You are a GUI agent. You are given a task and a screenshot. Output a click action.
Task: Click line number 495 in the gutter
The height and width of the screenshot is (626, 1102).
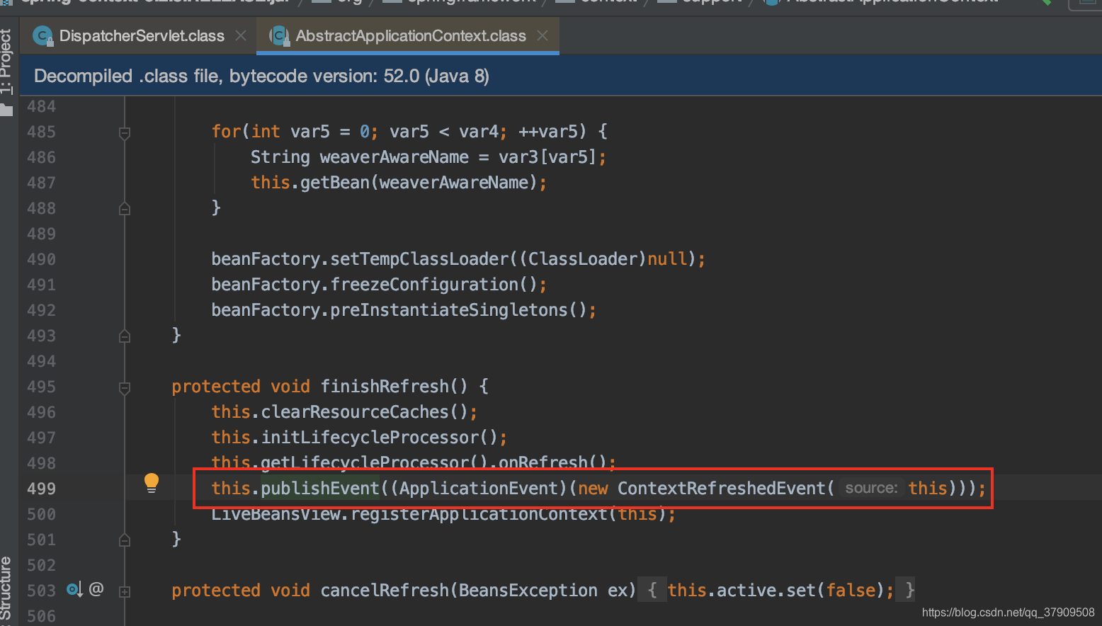(x=41, y=387)
